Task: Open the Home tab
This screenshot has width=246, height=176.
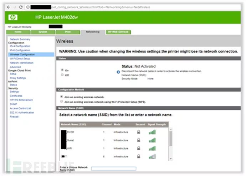Action: pos(18,32)
